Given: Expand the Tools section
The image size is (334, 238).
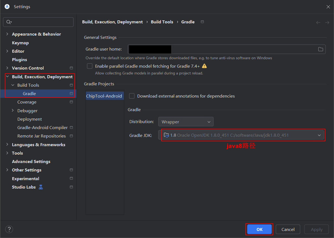Looking at the screenshot, I should click(x=7, y=153).
